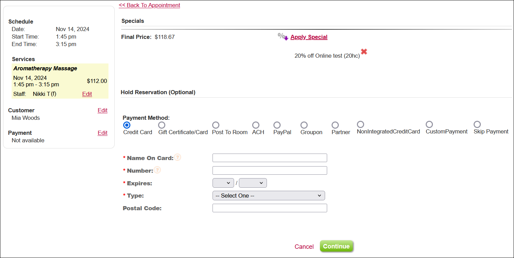The height and width of the screenshot is (258, 514).
Task: Select the Credit Card payment method
Action: click(x=127, y=125)
